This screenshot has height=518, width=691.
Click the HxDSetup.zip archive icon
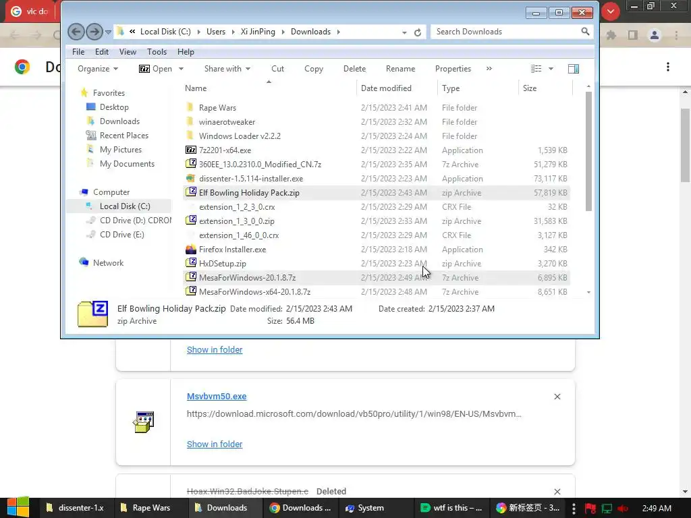coord(190,264)
